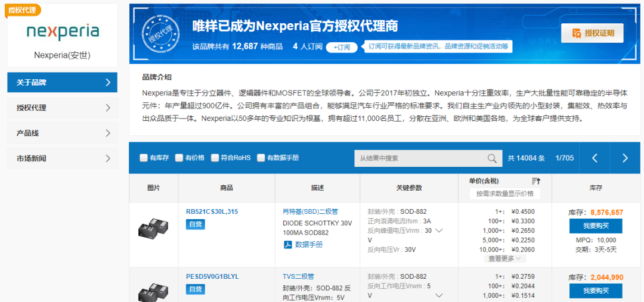Click the 品牌介绍 heading
Screen dimensions: 644x302
[x=156, y=77]
